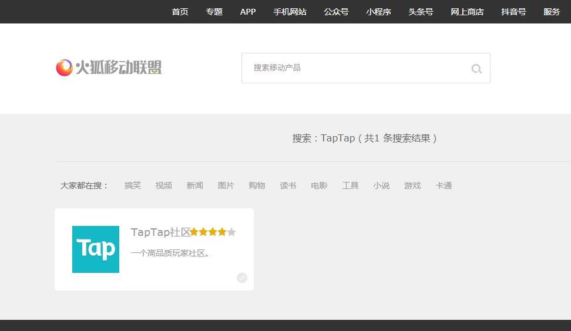Click the 游戏 popular search link
The width and height of the screenshot is (571, 331).
point(412,185)
